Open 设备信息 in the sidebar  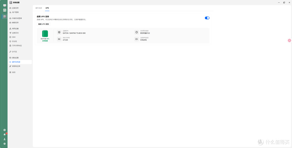tap(20, 8)
